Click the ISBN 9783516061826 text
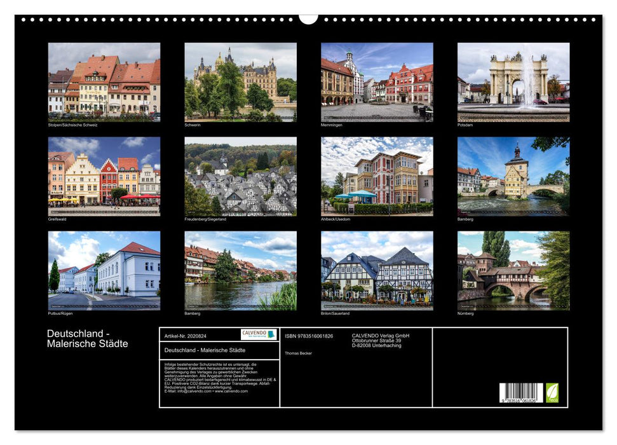This screenshot has height=445, width=617. [309, 336]
